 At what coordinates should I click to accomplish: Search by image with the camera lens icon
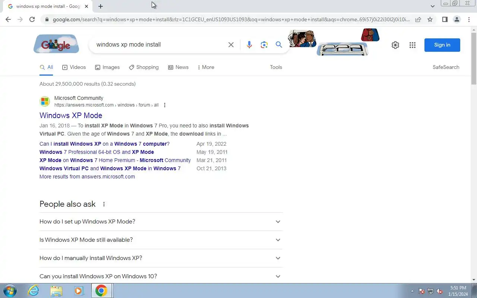[x=264, y=45]
